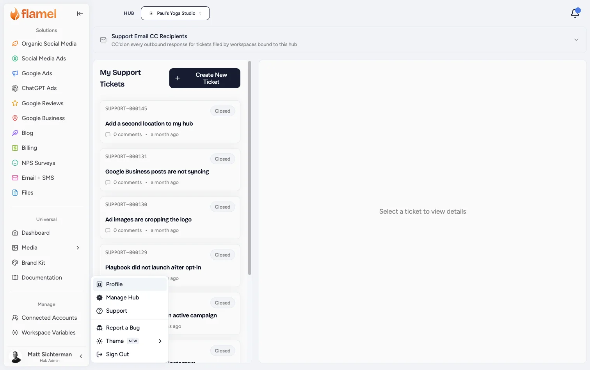Click the Media image icon
The height and width of the screenshot is (370, 590).
(15, 248)
